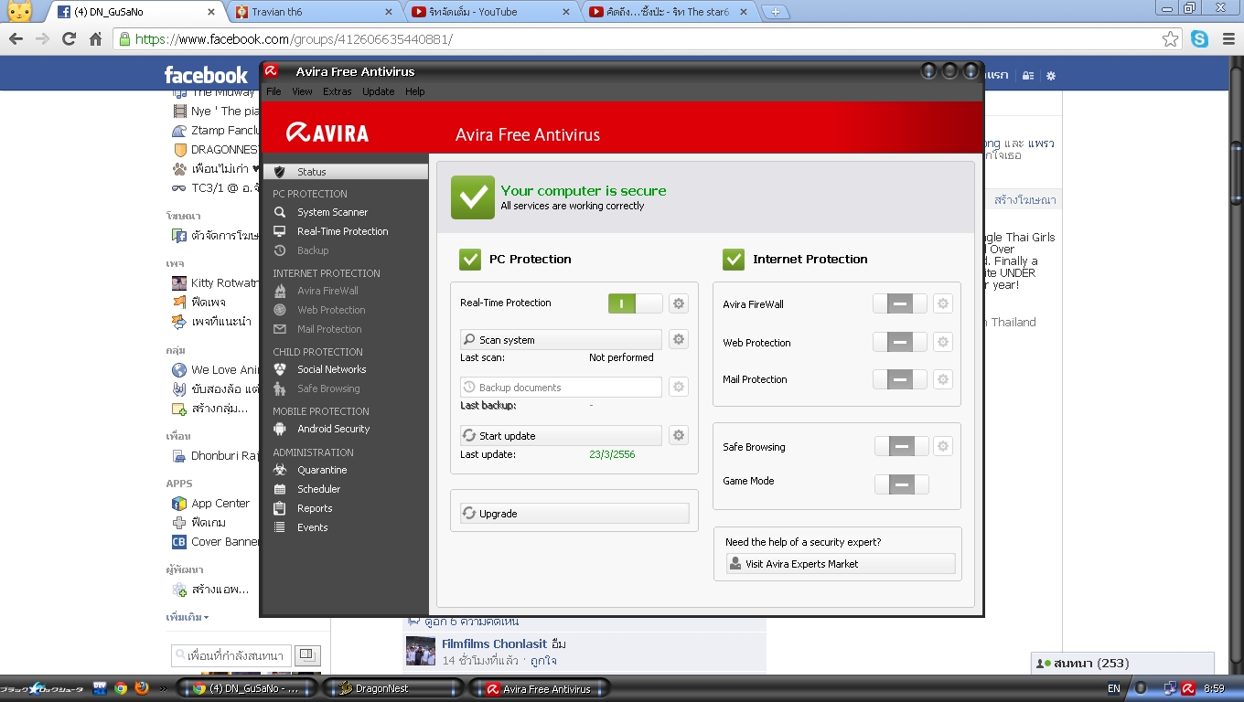Select Backup in the Avira sidebar
1244x702 pixels.
point(312,250)
